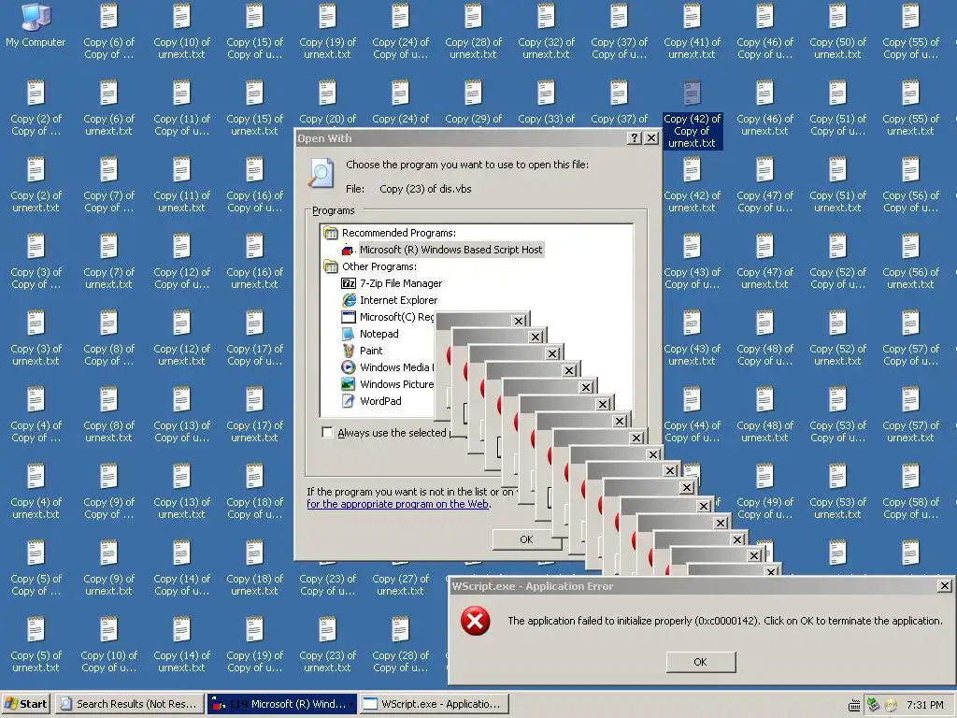Click the Open With dialog help question-mark button
The height and width of the screenshot is (718, 957).
tap(635, 138)
